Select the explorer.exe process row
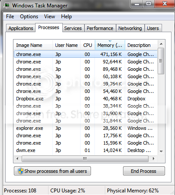Viewport: 175px width, 195px height. point(85,128)
